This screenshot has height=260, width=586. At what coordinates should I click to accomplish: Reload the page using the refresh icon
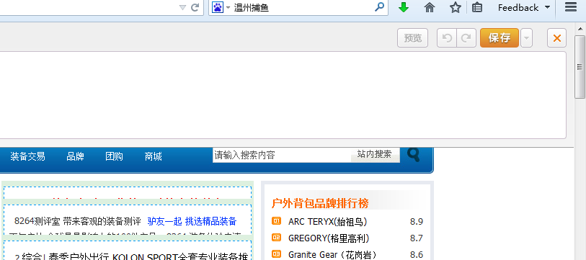click(195, 7)
